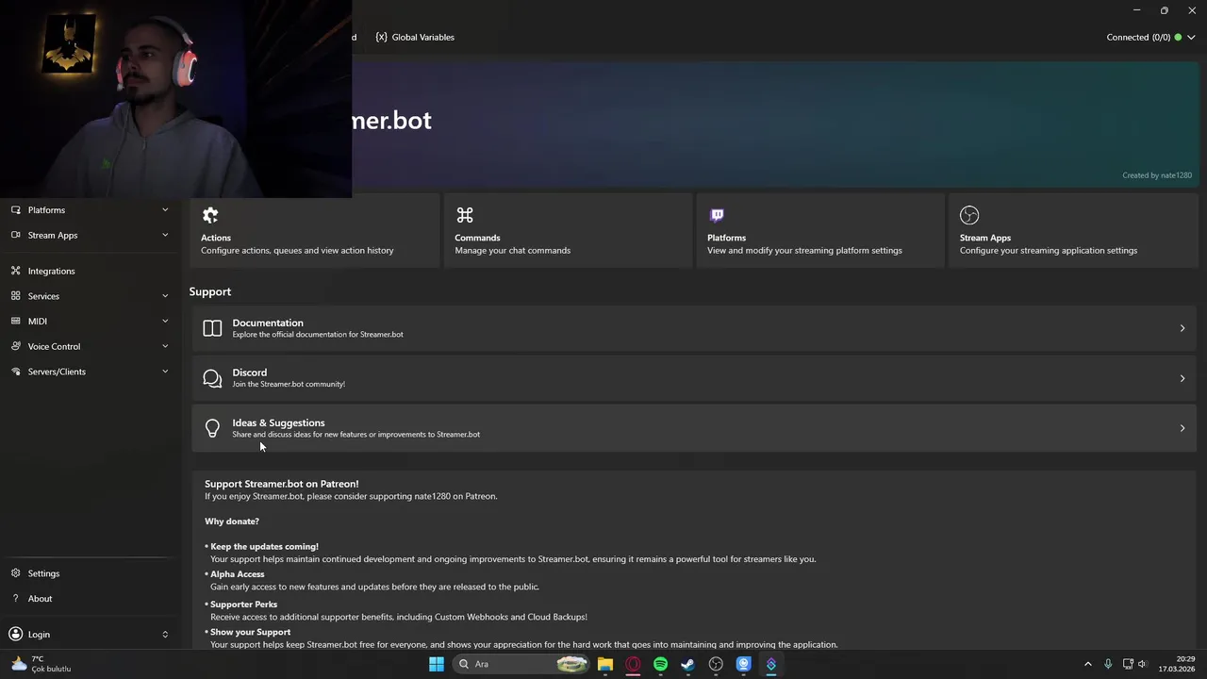Click the Integrations sidebar icon

point(15,271)
